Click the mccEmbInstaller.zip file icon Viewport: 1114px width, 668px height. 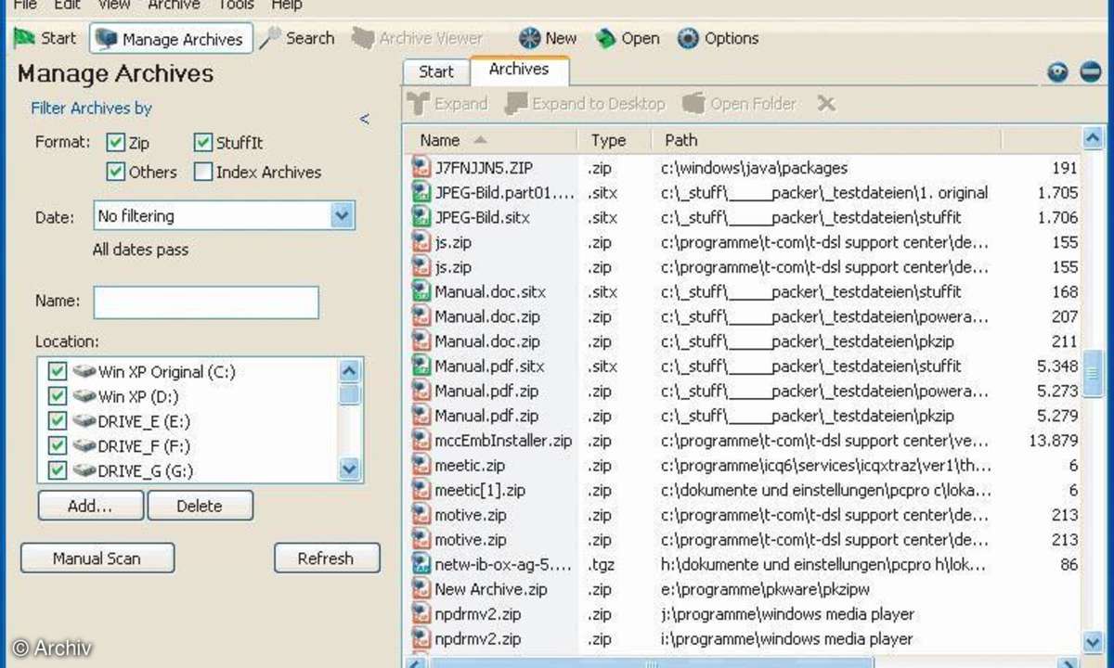coord(421,440)
